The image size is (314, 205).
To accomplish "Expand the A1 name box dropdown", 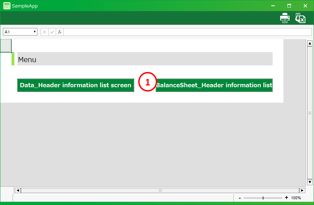I will click(35, 32).
